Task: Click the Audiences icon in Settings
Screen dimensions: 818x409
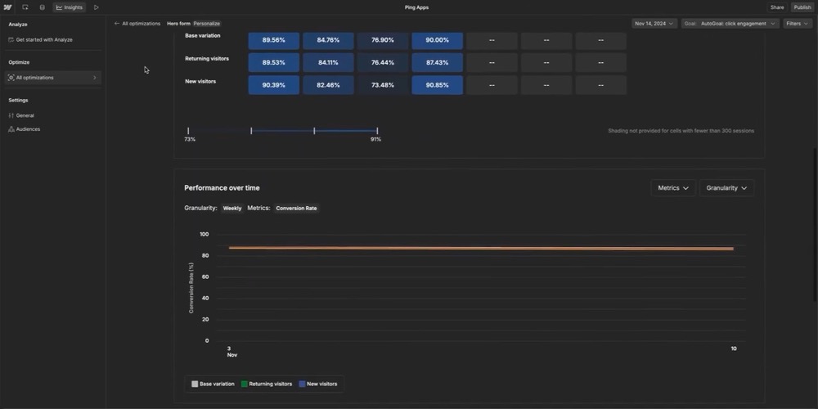Action: pos(11,129)
